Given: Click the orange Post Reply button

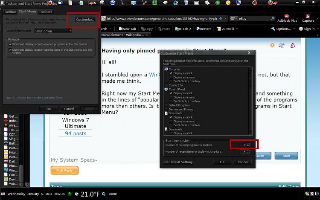Looking at the screenshot, I should pos(64,170).
